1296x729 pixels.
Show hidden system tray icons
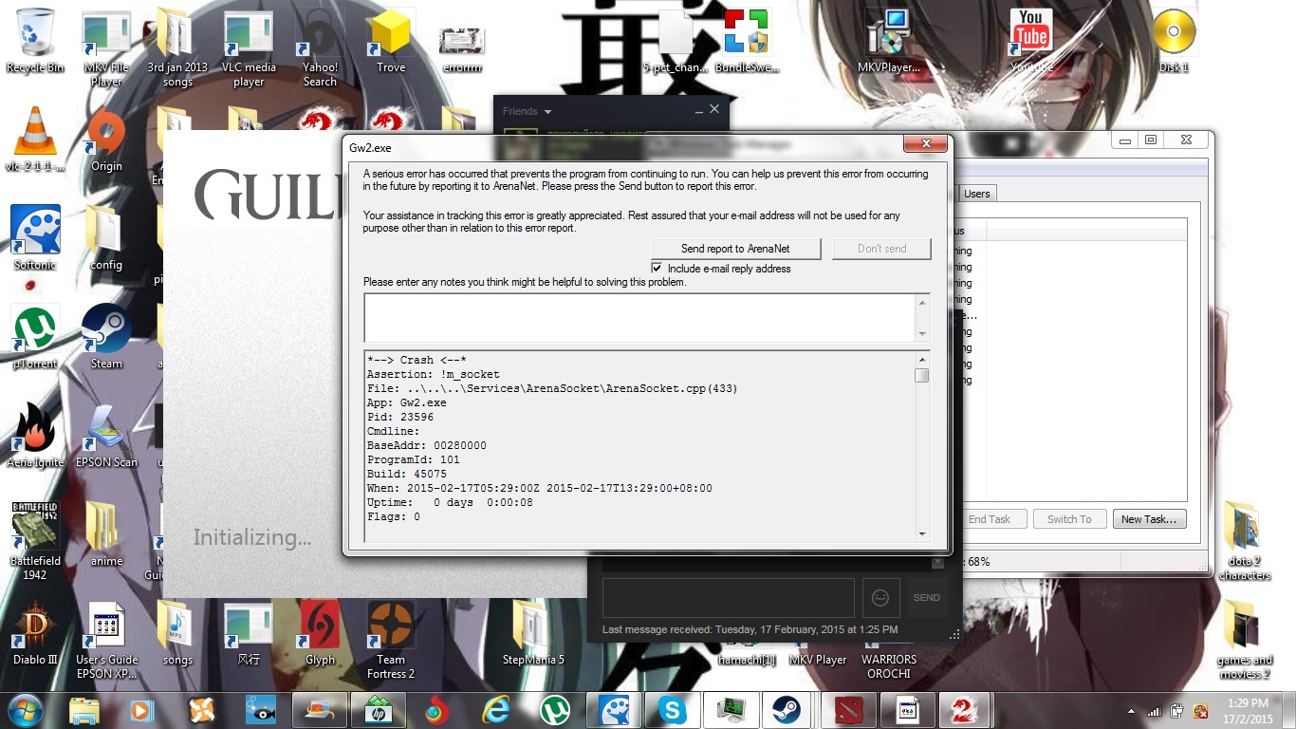1132,710
